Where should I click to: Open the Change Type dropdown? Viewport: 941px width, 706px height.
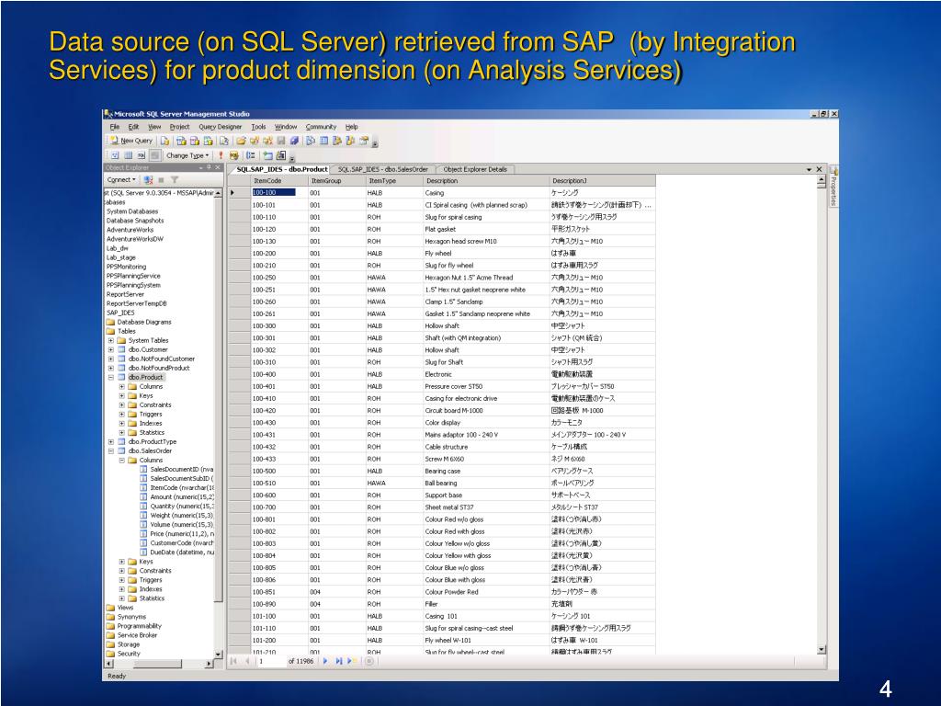(187, 155)
